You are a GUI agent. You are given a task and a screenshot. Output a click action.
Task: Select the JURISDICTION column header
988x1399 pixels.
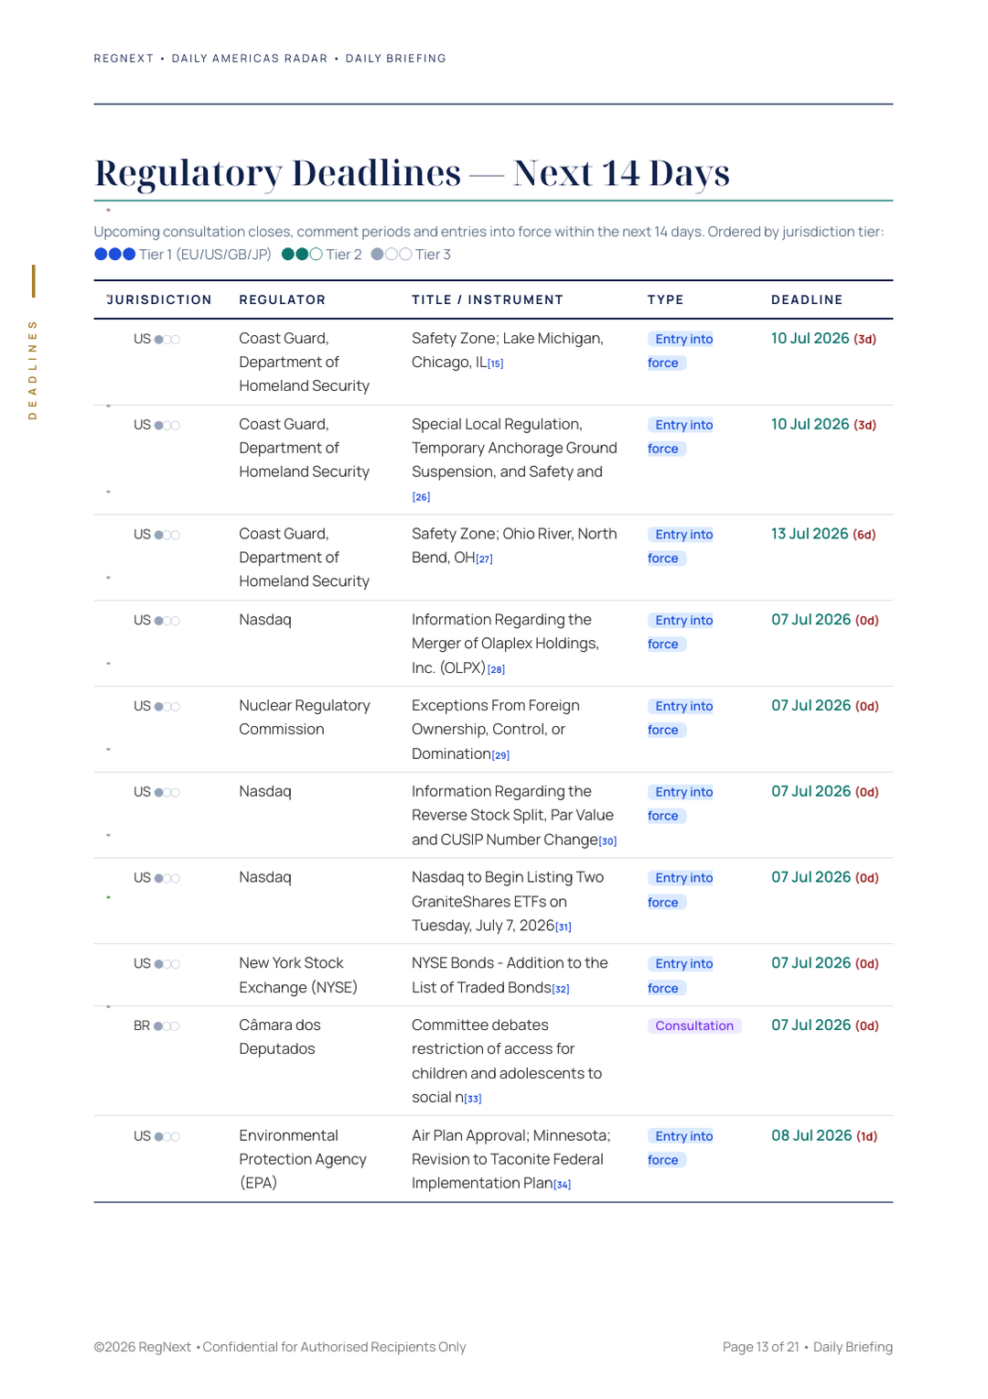[x=159, y=299]
